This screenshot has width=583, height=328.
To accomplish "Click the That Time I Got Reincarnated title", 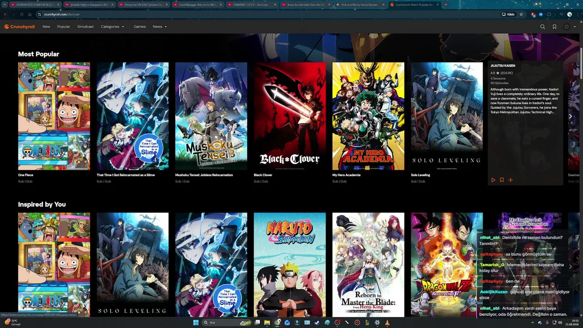I will click(126, 175).
